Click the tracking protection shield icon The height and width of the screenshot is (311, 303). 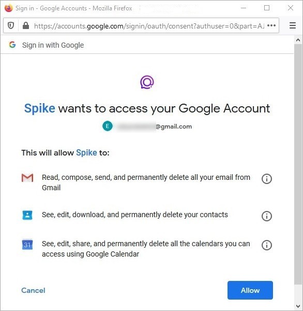point(11,25)
